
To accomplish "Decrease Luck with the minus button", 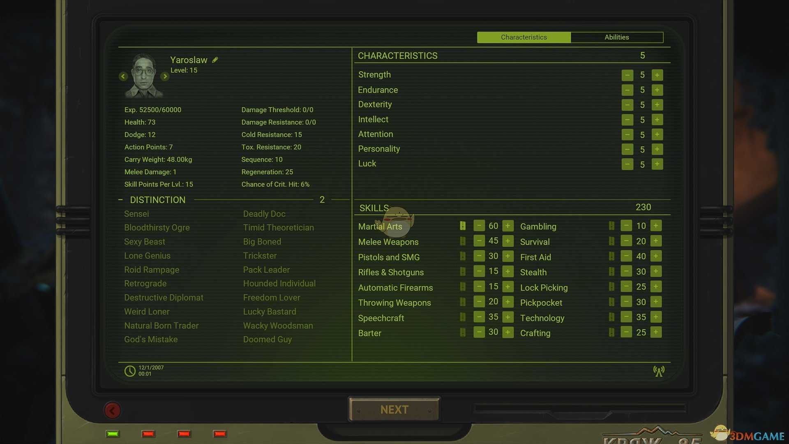I will click(627, 164).
